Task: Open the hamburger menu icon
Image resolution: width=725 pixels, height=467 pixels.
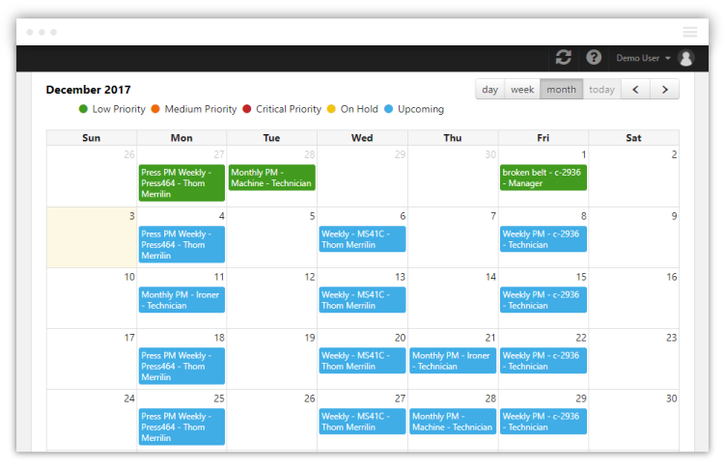Action: (x=690, y=32)
